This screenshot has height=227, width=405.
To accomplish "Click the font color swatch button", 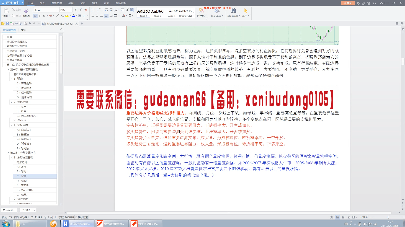I will 73,15.
